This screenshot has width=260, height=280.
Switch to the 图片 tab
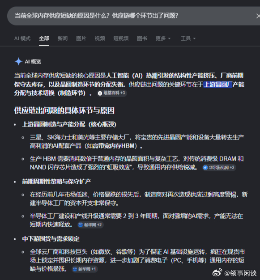81,38
